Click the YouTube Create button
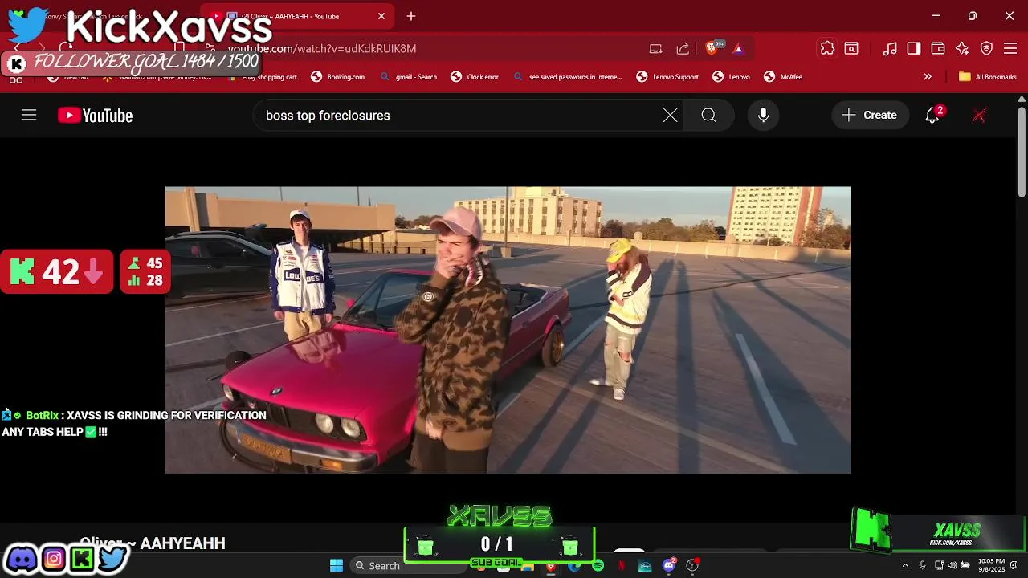The width and height of the screenshot is (1028, 578). click(870, 116)
